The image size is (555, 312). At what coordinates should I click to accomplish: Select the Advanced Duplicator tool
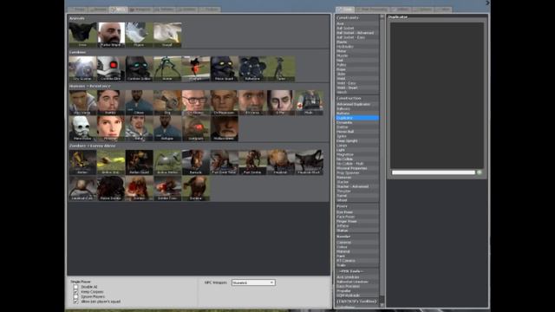[x=356, y=104]
